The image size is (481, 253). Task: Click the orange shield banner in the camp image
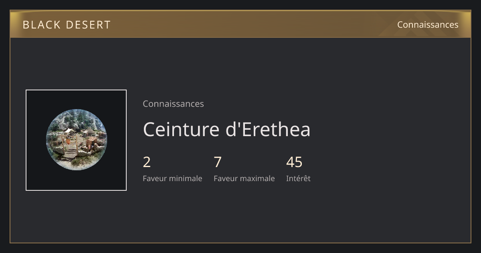68,142
